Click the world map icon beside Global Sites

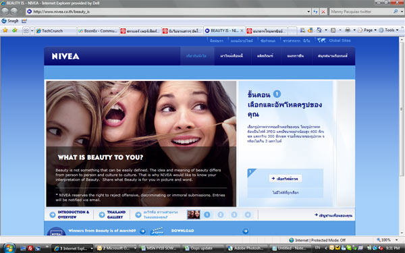pyautogui.click(x=321, y=40)
